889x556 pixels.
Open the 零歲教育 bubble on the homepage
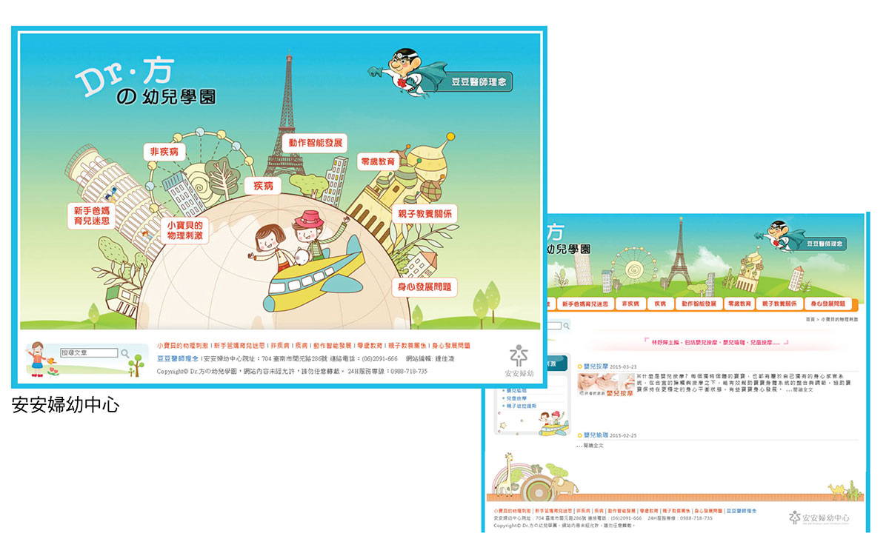(379, 161)
